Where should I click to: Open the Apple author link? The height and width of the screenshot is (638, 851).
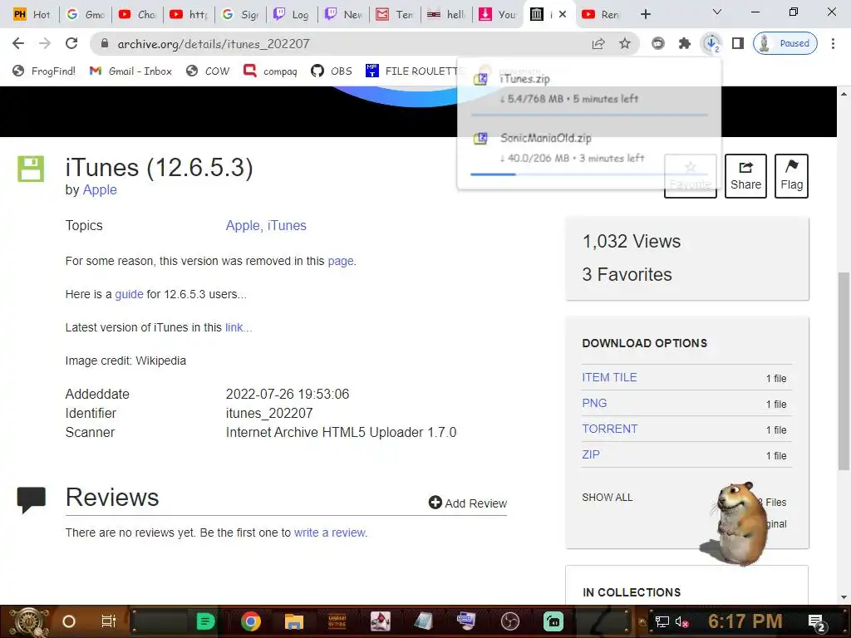tap(100, 190)
